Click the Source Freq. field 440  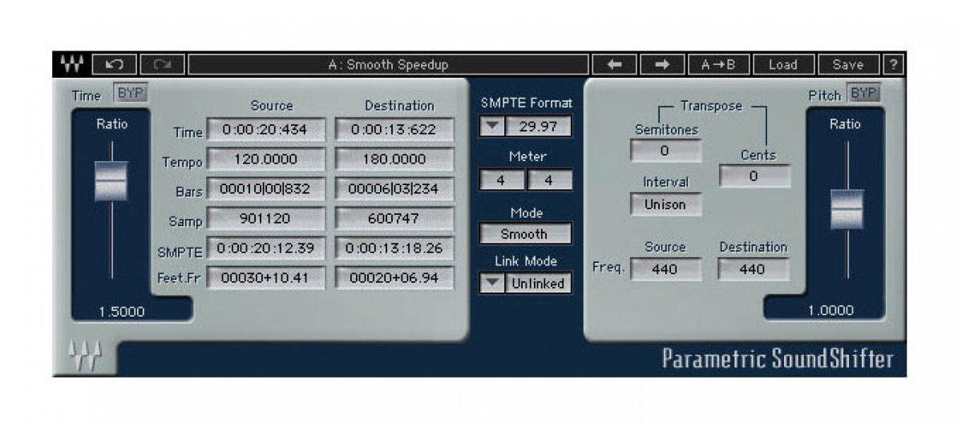[x=665, y=269]
